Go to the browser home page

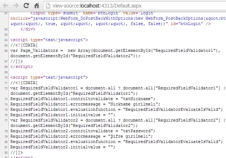36,6
